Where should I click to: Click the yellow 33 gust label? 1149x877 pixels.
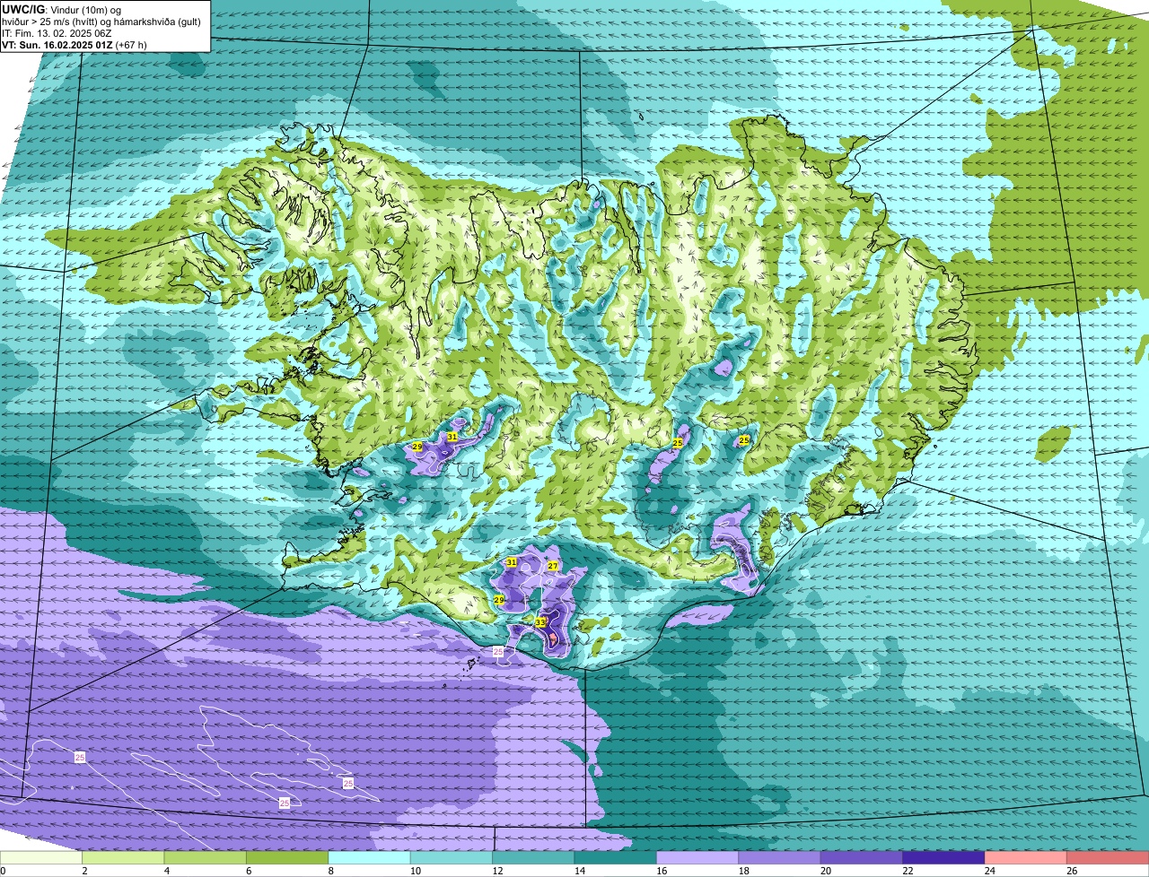click(540, 621)
